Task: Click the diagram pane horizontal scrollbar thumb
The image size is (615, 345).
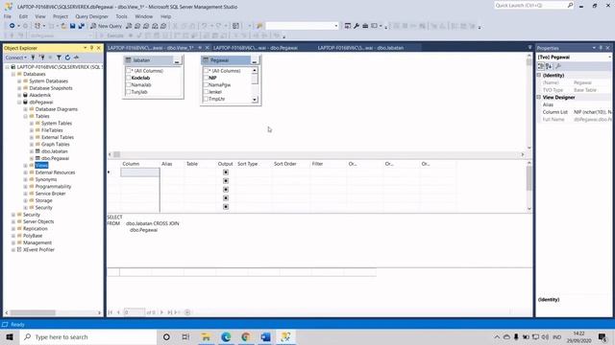Action: coord(117,154)
